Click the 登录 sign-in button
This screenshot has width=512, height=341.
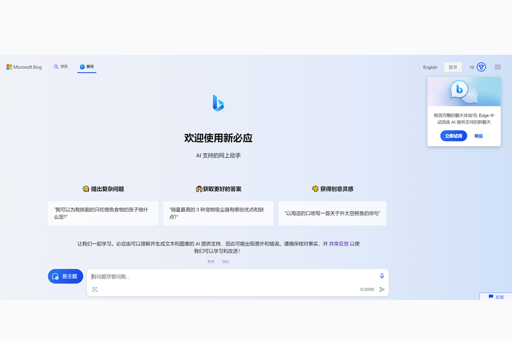453,67
